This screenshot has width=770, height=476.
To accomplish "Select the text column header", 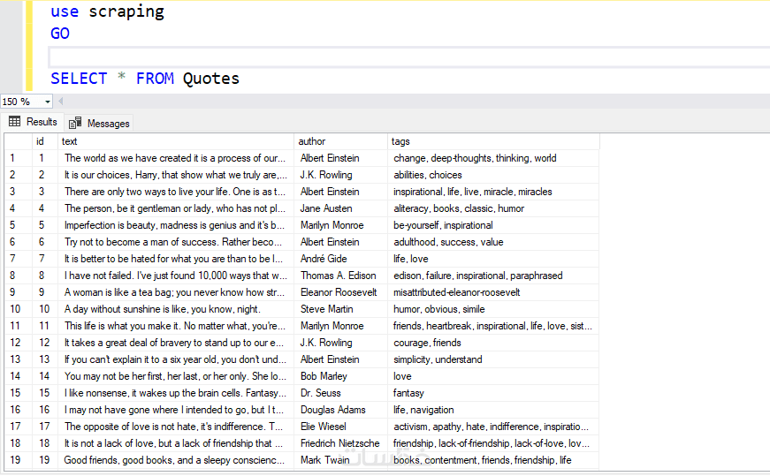I will [175, 141].
